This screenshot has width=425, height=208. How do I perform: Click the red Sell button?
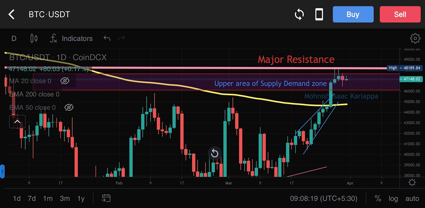tap(400, 14)
